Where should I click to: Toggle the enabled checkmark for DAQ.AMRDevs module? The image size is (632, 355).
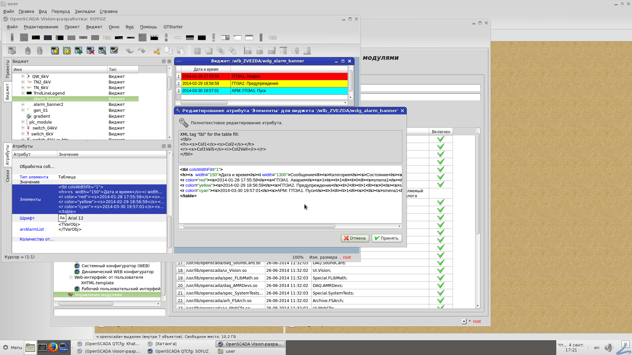(x=440, y=285)
